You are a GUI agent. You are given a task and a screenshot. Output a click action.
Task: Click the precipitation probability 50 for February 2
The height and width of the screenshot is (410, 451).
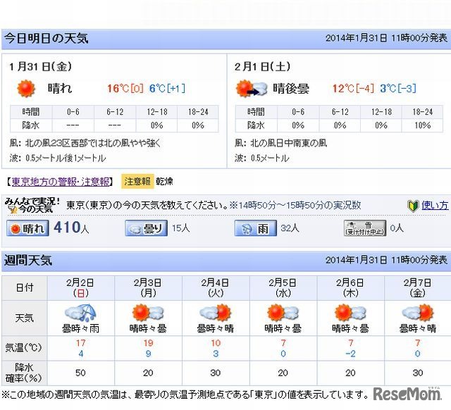[80, 373]
